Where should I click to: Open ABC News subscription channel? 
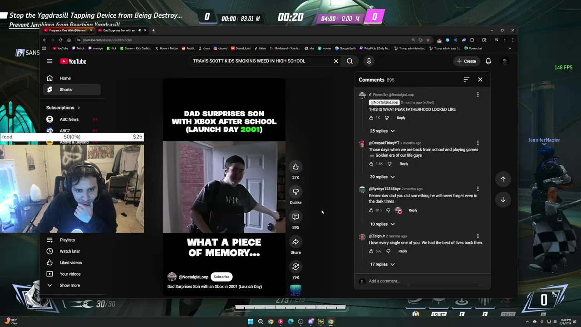point(72,119)
